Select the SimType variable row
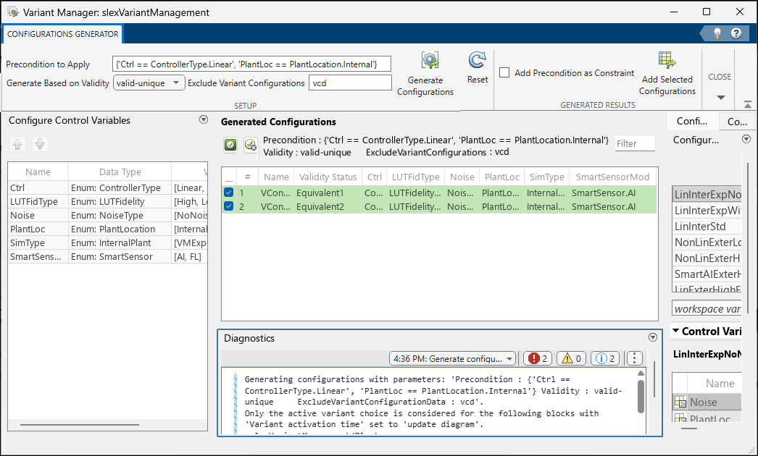The width and height of the screenshot is (758, 456). tap(108, 242)
